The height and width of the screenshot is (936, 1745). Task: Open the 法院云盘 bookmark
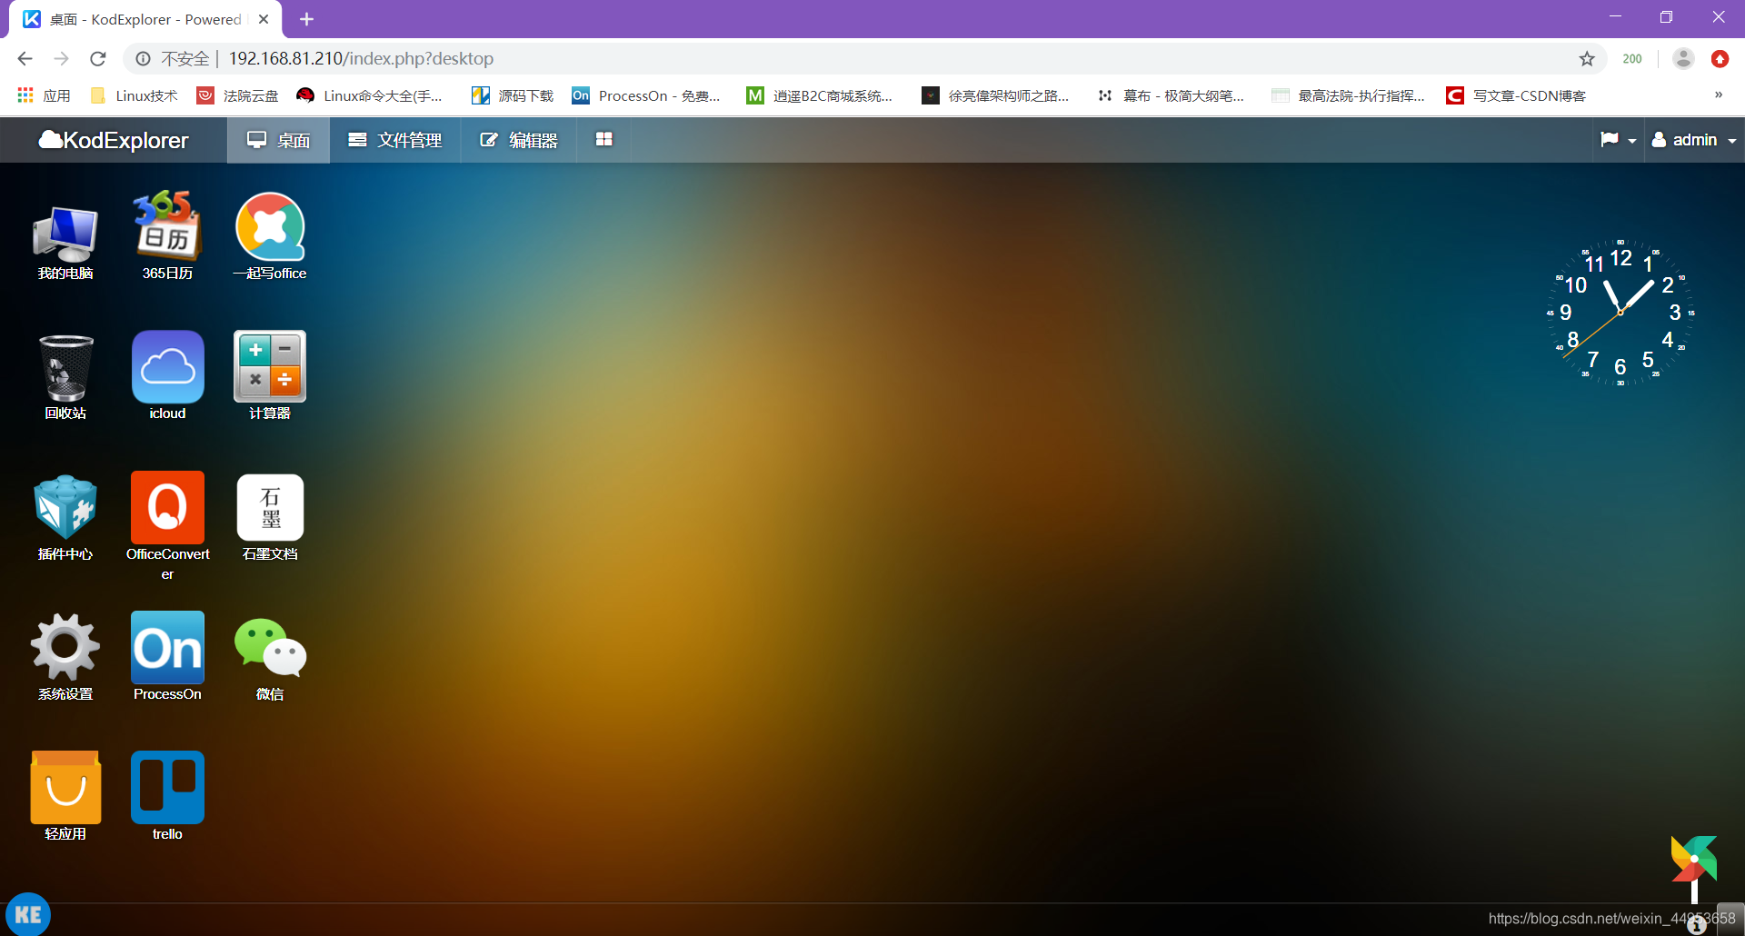(238, 95)
